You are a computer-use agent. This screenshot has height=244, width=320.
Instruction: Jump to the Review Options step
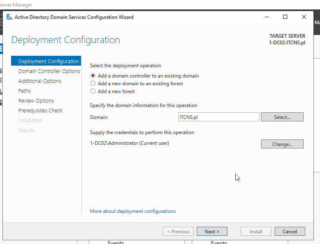coord(36,101)
